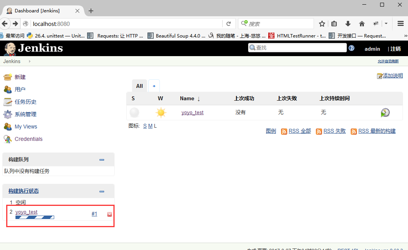Sort the table by Name column

(x=190, y=99)
